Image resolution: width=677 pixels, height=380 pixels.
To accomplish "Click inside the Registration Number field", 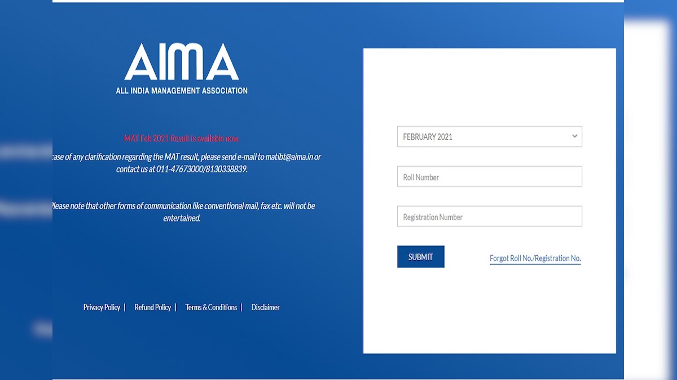I will coord(489,216).
